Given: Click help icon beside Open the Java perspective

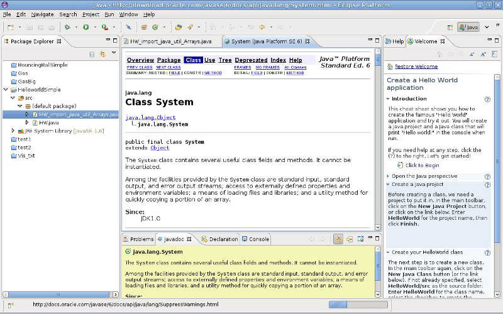Looking at the screenshot, I should [x=487, y=176].
